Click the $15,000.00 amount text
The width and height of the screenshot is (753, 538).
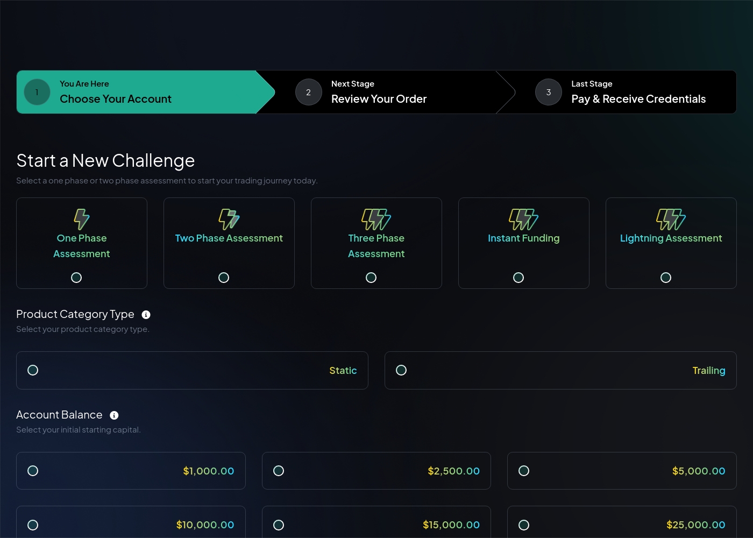451,525
